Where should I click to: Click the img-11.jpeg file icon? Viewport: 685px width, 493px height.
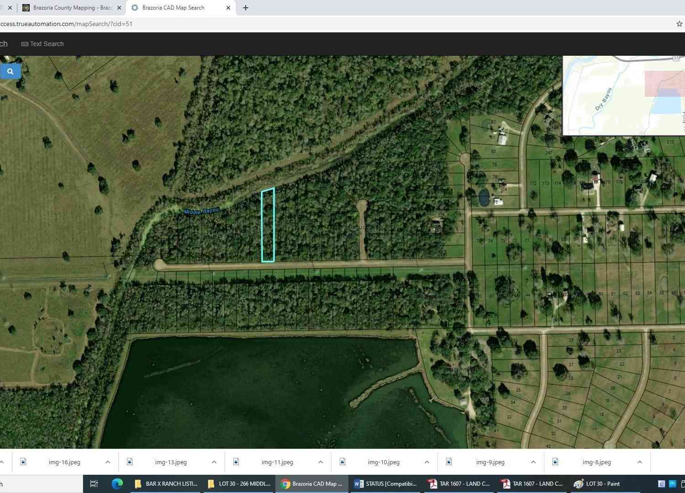click(x=236, y=462)
